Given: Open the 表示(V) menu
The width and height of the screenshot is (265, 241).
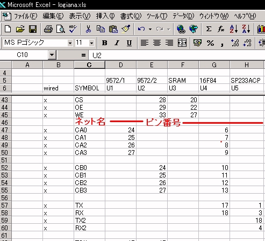Looking at the screenshot, I should pyautogui.click(x=80, y=16).
